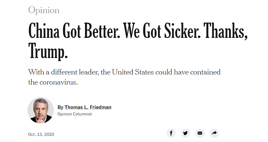Open Thomas L. Friedman's author headshot
The height and width of the screenshot is (142, 268).
point(41,110)
